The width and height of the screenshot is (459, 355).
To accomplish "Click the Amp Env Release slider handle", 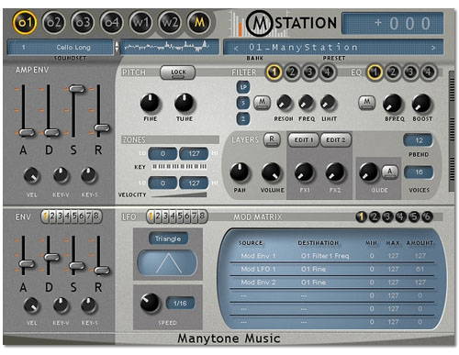I will pyautogui.click(x=102, y=128).
